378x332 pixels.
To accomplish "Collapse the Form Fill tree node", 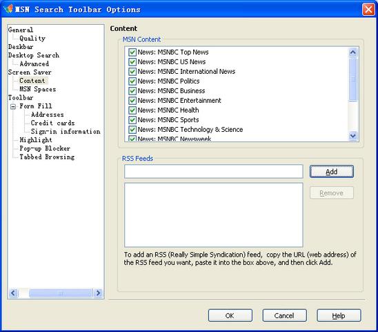I will point(13,106).
